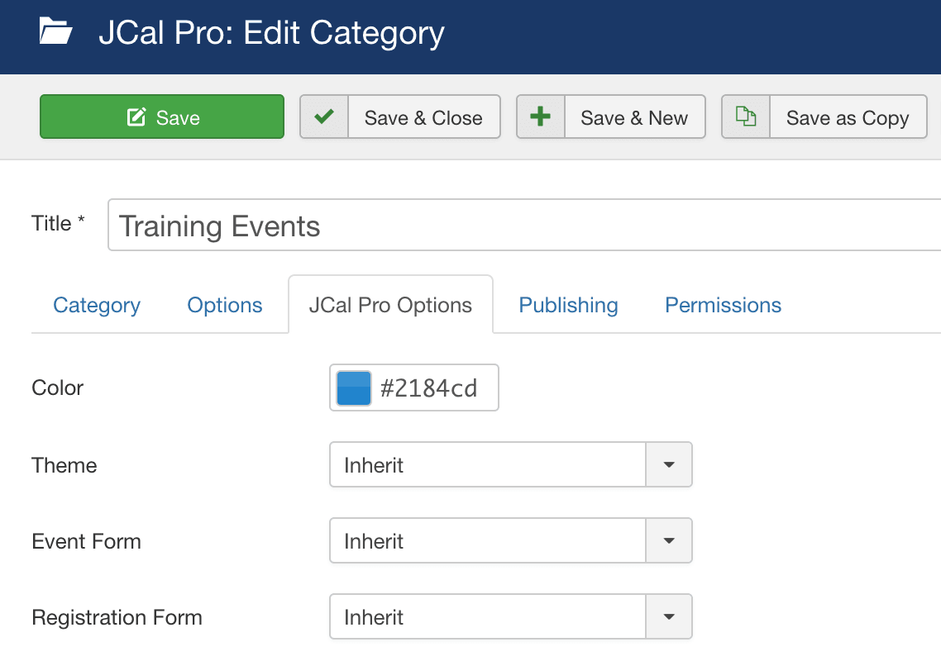The height and width of the screenshot is (661, 941).
Task: Click the Event Form field label
Action: click(87, 542)
